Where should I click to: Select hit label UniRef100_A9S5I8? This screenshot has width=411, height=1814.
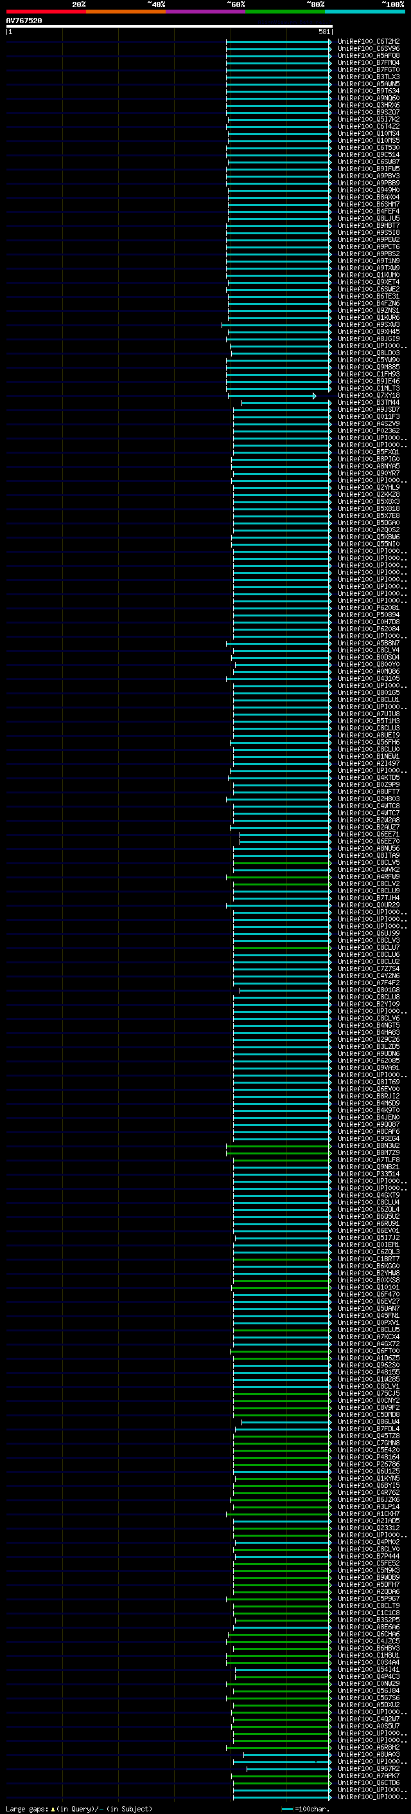[369, 232]
